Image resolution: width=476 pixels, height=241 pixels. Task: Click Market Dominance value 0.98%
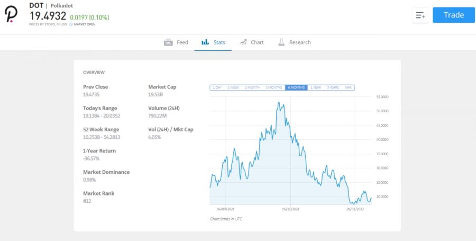(89, 180)
